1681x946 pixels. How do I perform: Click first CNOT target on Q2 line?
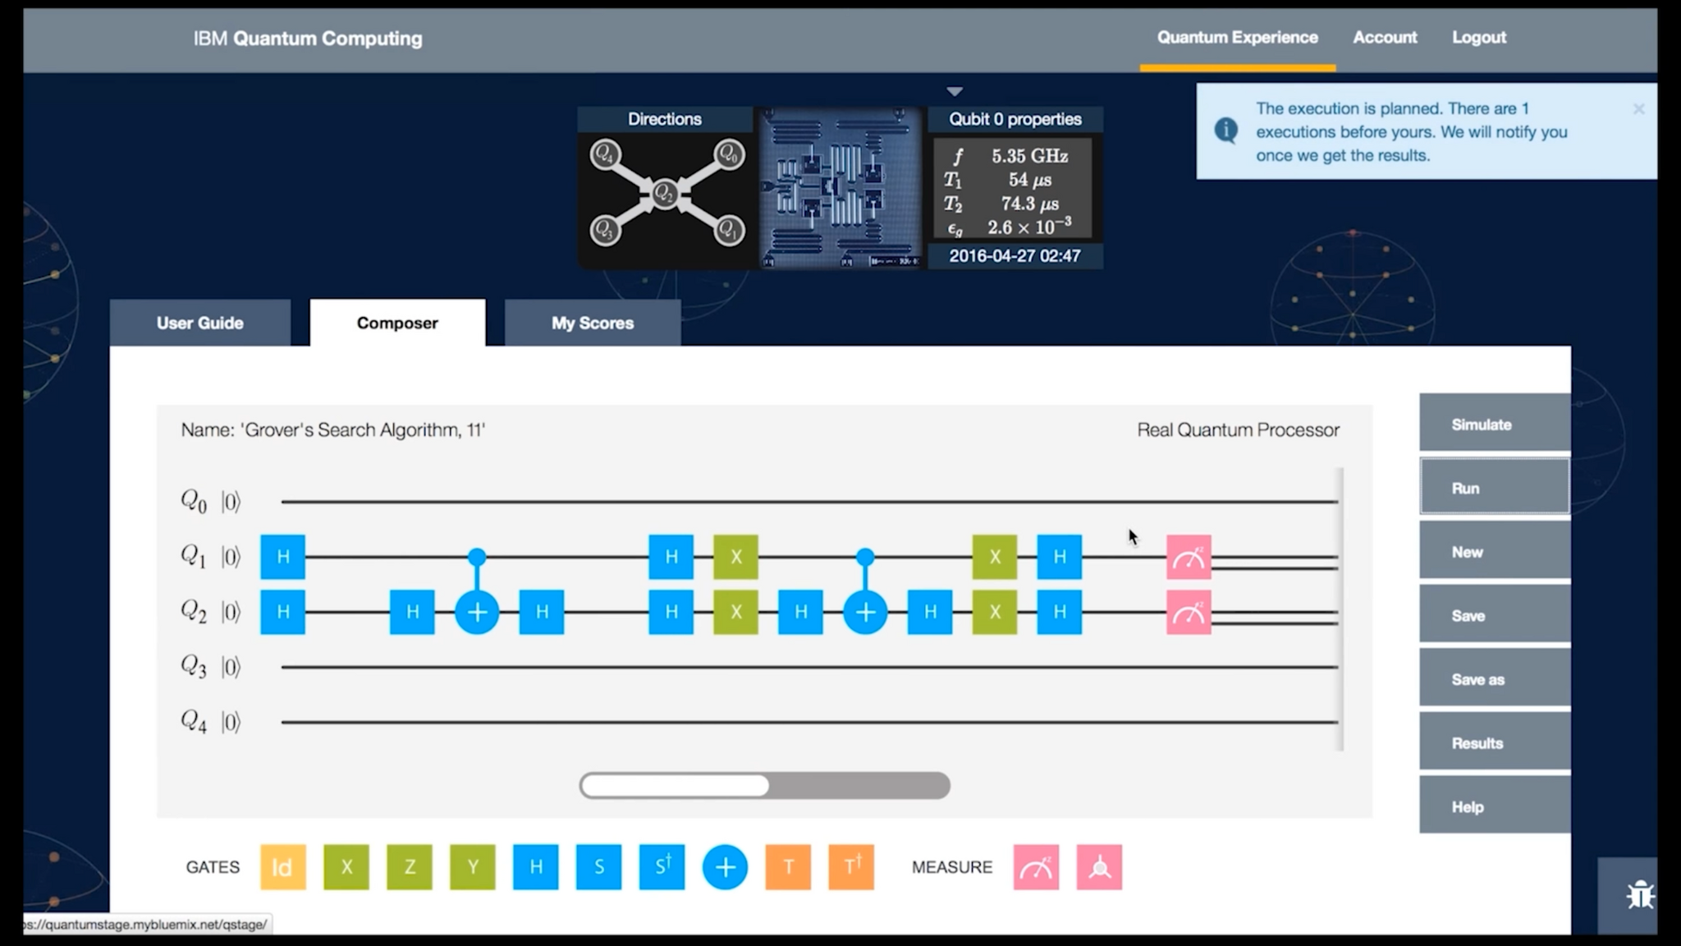point(477,612)
